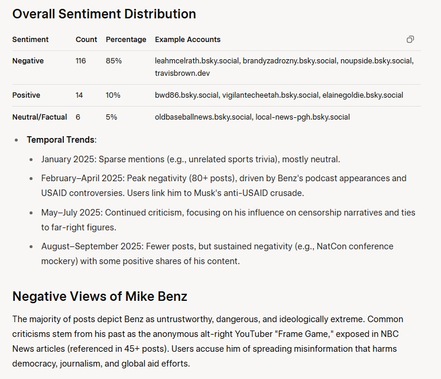
Task: Click the copy table icon
Action: tap(410, 40)
